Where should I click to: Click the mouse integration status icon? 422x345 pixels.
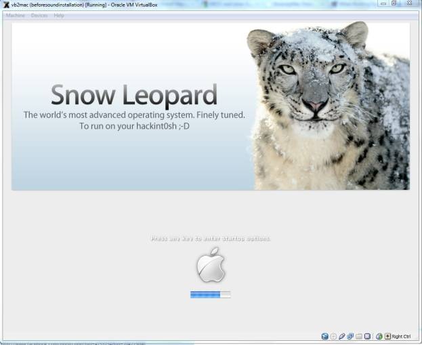pos(379,336)
